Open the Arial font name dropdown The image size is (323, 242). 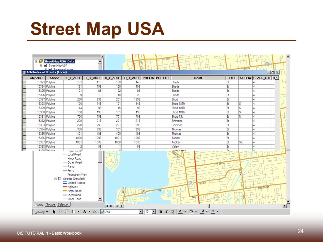point(141,212)
